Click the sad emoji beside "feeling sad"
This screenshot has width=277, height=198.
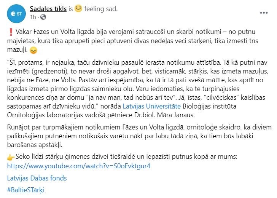pyautogui.click(x=78, y=8)
